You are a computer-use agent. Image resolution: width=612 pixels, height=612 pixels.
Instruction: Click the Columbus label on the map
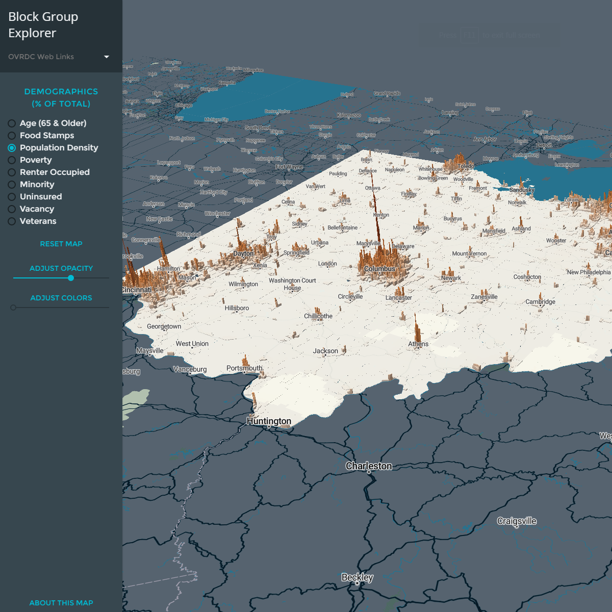[380, 268]
